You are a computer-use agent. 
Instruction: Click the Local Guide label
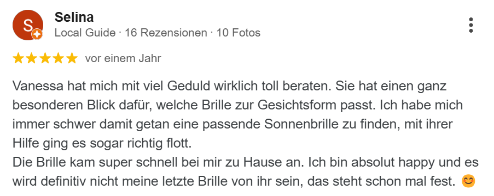[85, 33]
